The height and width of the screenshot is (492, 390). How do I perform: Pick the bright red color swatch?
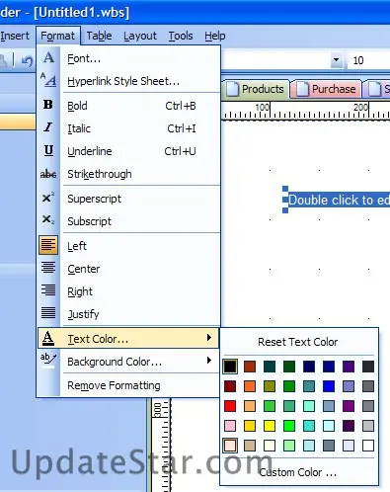click(230, 406)
